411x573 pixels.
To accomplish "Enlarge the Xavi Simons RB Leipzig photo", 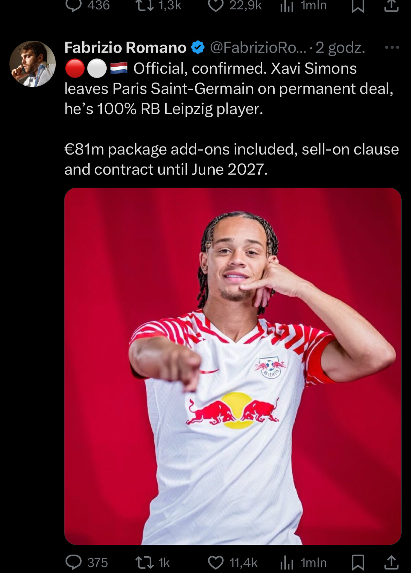I will [x=233, y=366].
